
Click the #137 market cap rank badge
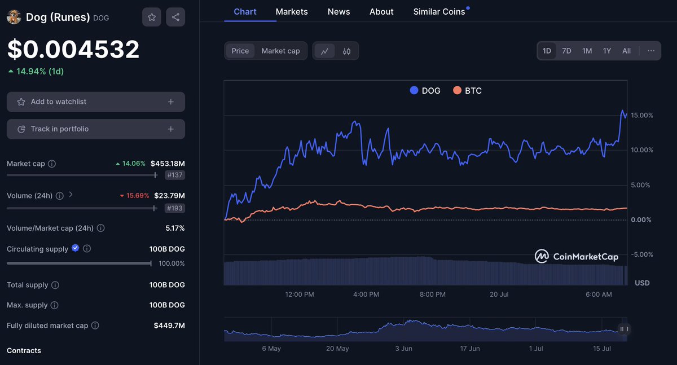tap(175, 175)
